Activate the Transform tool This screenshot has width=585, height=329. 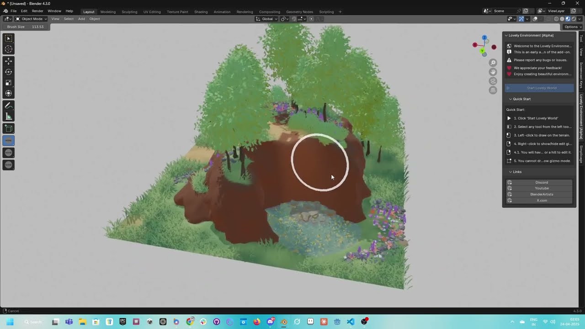pyautogui.click(x=8, y=93)
